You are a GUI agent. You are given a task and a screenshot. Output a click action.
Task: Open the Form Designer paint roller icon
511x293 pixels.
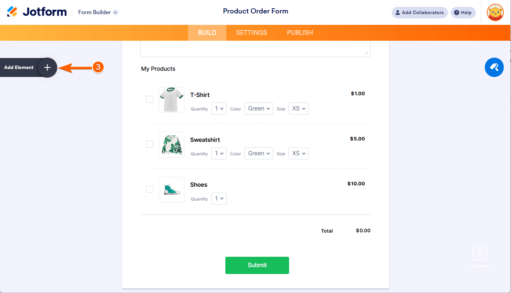[x=494, y=67]
